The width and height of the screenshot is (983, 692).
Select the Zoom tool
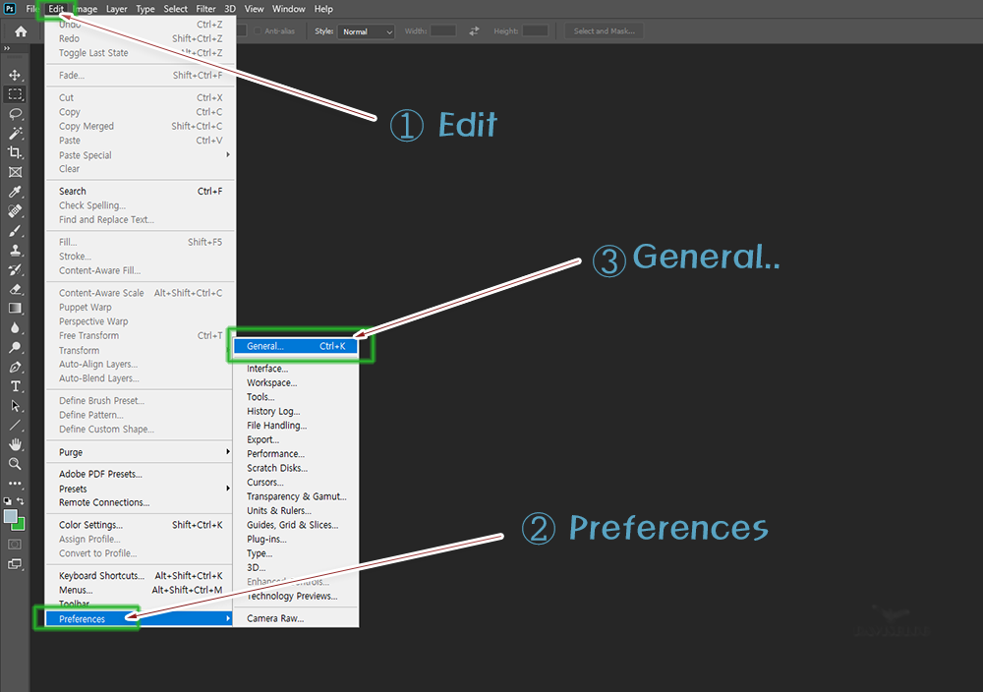[15, 464]
